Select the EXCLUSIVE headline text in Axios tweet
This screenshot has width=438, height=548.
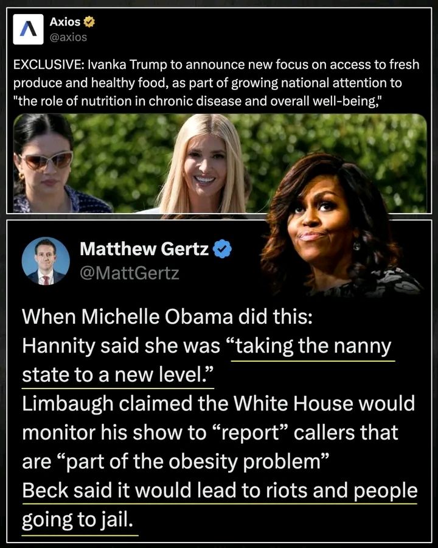tap(216, 65)
